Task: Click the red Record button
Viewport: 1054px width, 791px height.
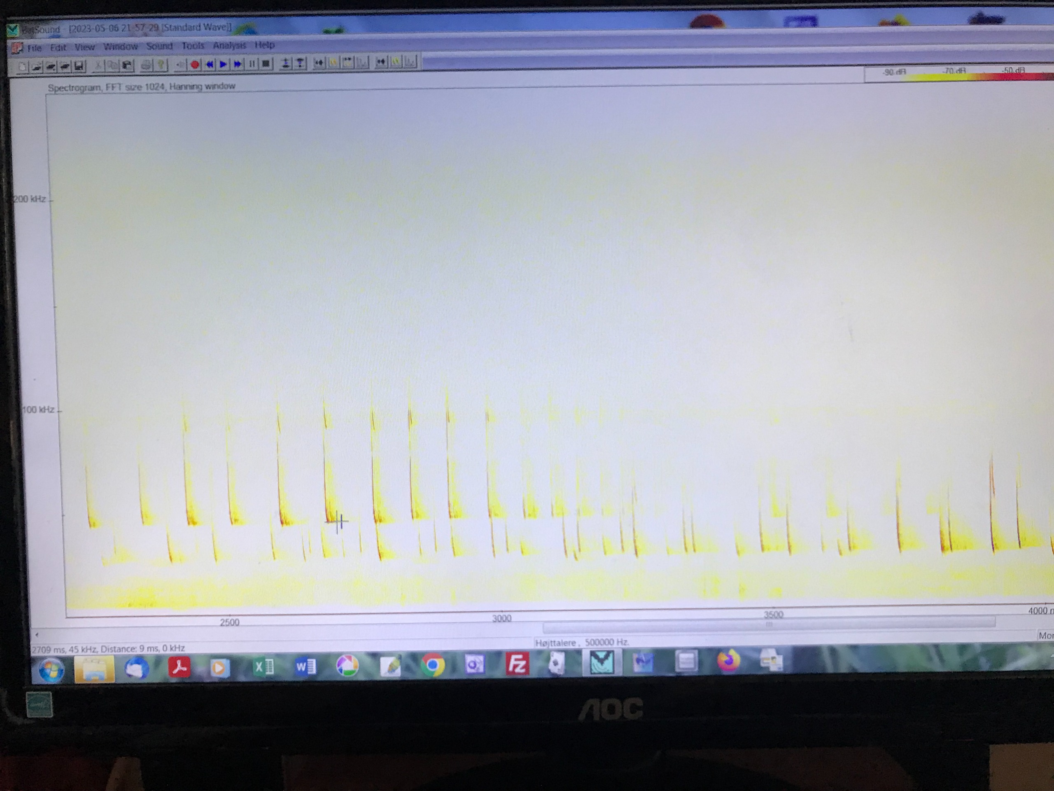Action: (194, 64)
